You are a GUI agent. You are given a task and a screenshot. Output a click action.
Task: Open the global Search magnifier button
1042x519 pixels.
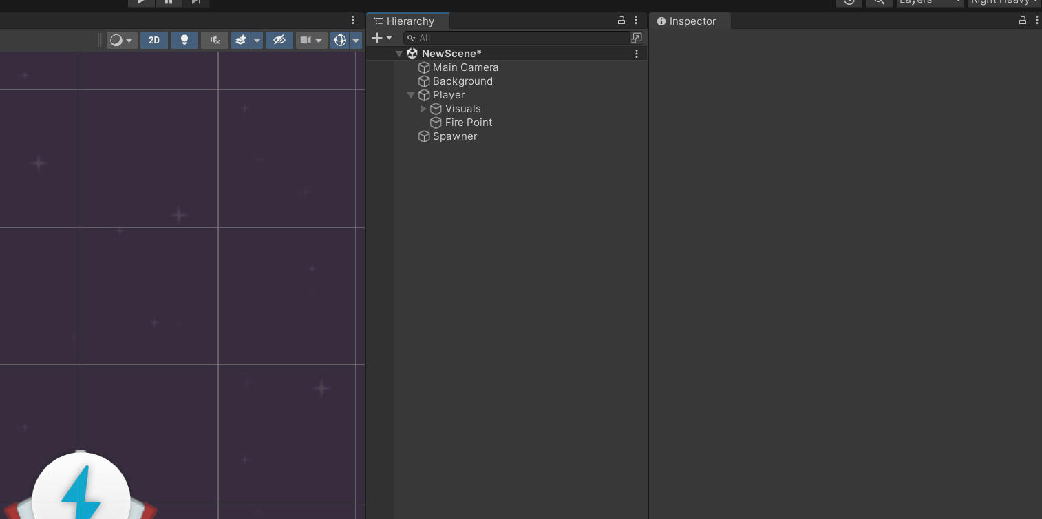(880, 3)
